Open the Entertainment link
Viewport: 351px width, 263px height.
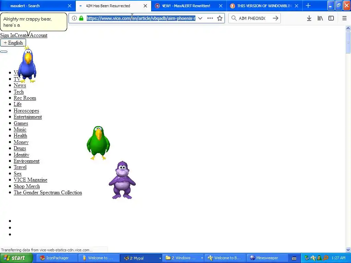28,117
